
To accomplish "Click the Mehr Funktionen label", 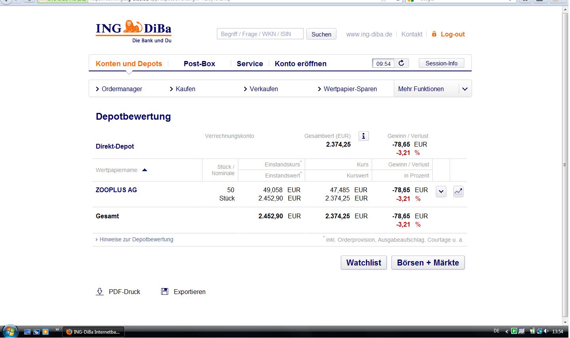I will [x=421, y=89].
